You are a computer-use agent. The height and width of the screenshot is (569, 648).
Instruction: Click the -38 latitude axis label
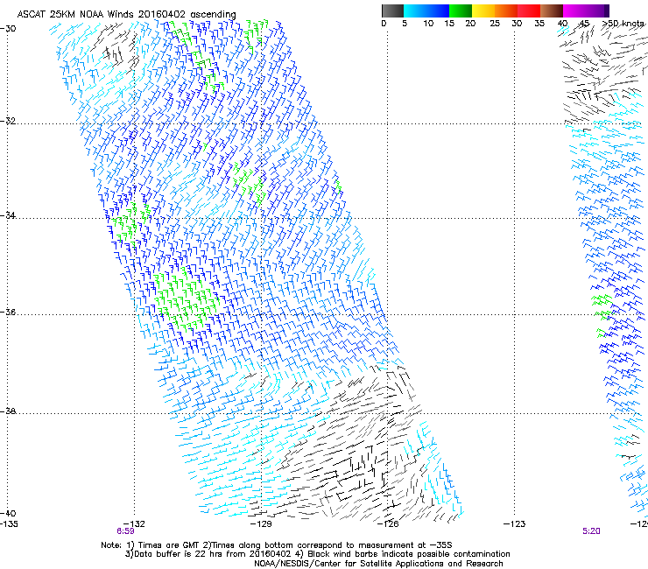[x=8, y=411]
